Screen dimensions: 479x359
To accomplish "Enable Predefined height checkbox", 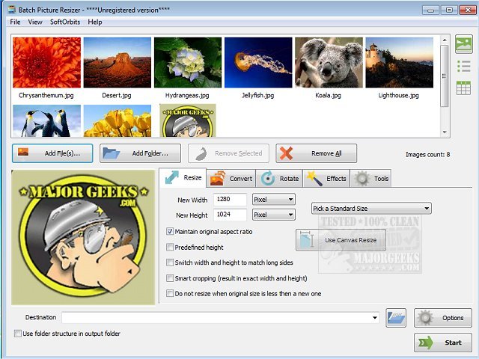I will 170,247.
